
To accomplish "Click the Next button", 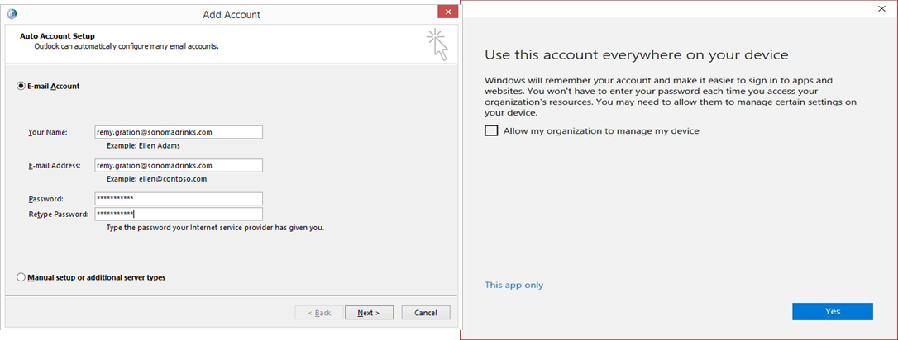I will click(369, 313).
